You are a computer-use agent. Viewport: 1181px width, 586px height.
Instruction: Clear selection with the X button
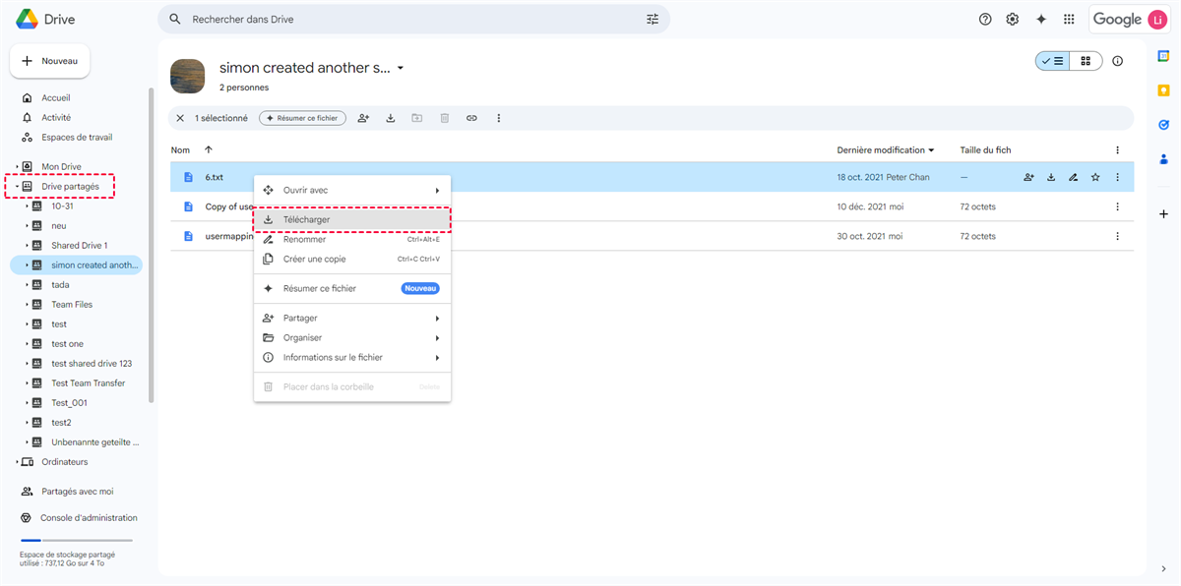point(180,118)
